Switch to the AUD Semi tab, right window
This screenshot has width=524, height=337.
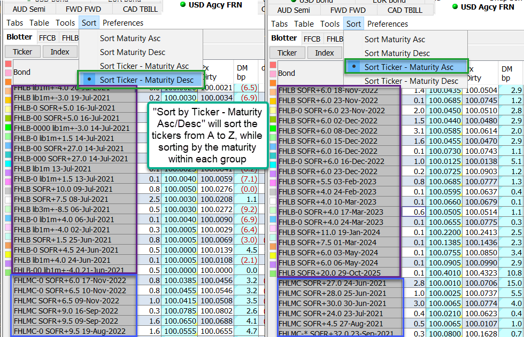click(x=294, y=10)
